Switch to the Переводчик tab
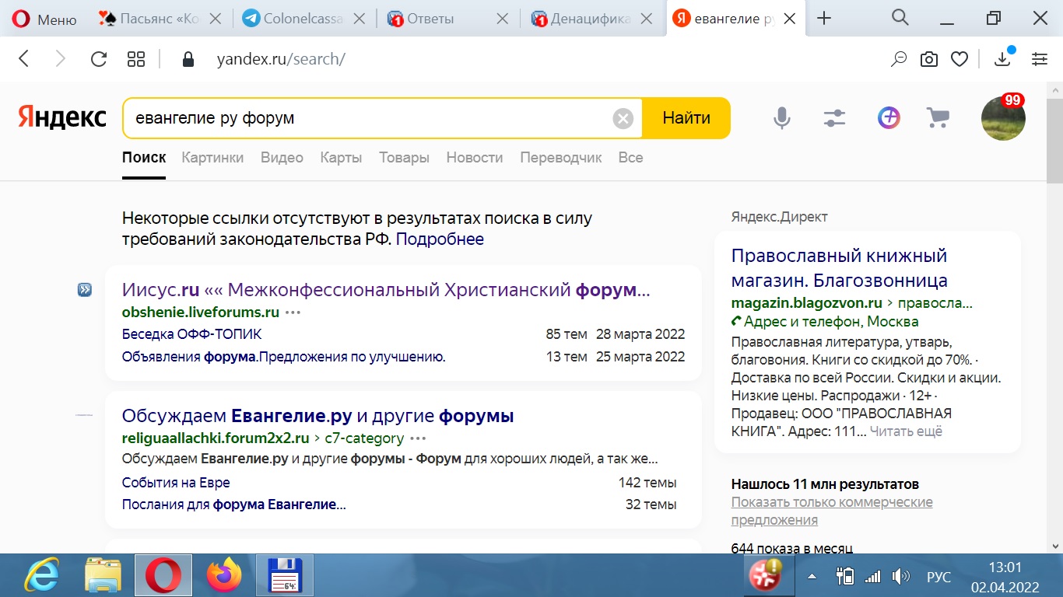 [x=561, y=158]
